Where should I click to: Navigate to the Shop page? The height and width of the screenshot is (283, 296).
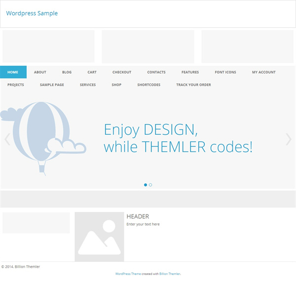[x=116, y=84]
